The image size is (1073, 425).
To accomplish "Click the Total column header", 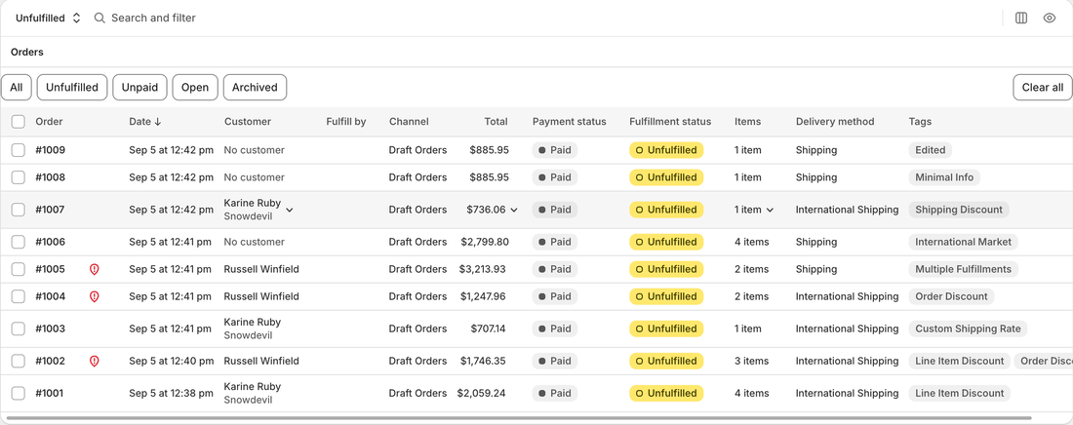I will coord(497,122).
